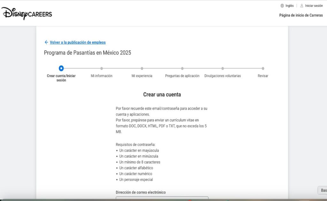
Task: Click the partially visible Bas button
Action: click(x=323, y=190)
